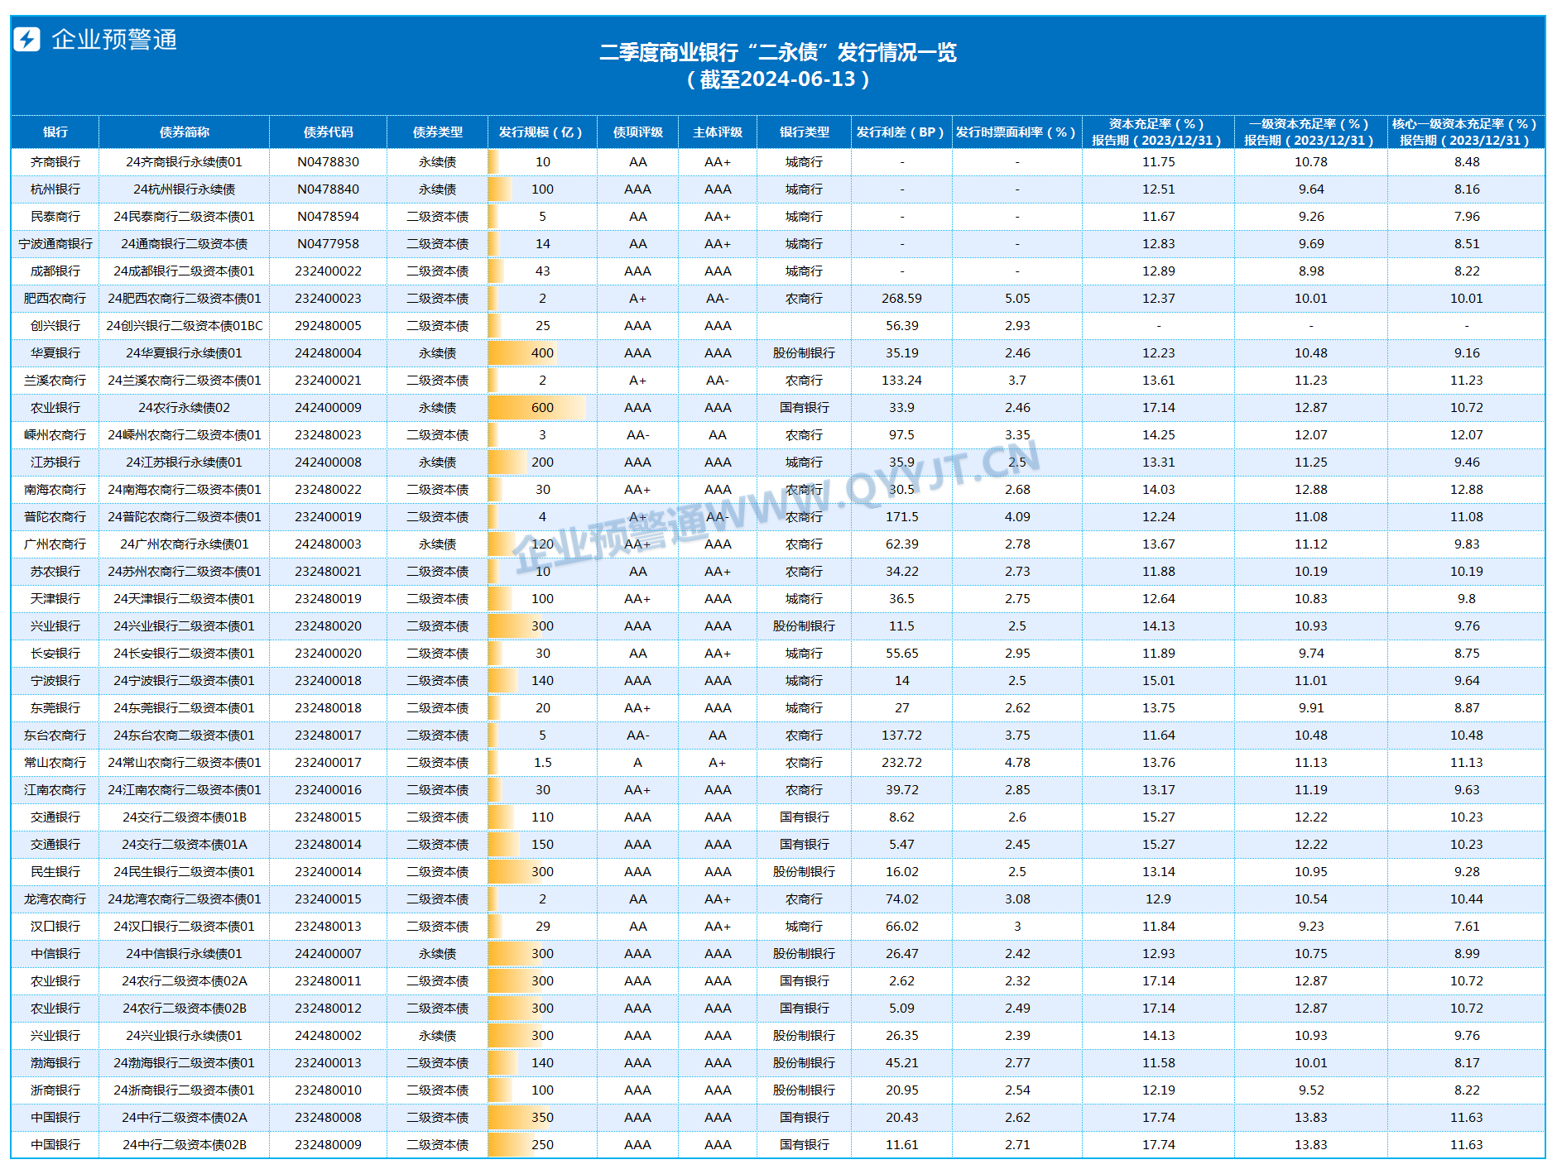Select the 浙商银行 bank cell
This screenshot has width=1557, height=1174.
[x=55, y=1090]
